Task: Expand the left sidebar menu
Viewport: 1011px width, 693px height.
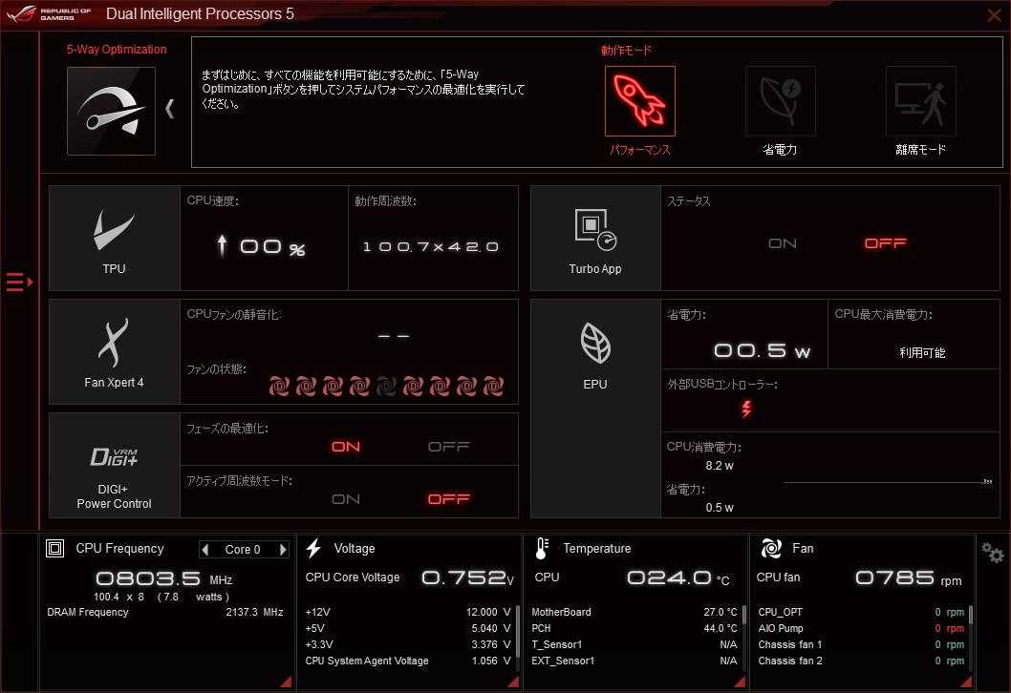Action: point(19,283)
